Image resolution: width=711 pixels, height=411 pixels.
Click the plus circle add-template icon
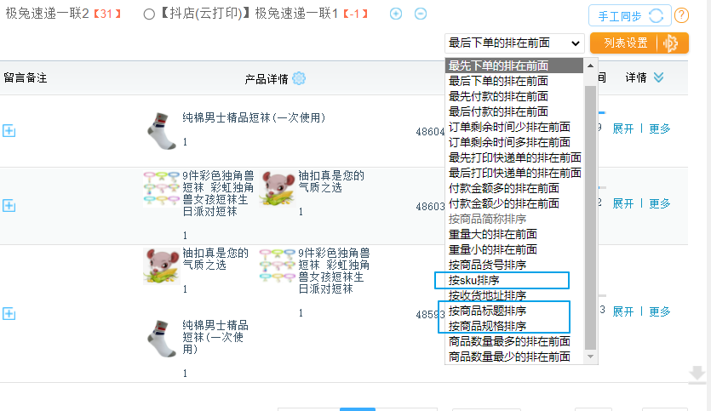[396, 14]
